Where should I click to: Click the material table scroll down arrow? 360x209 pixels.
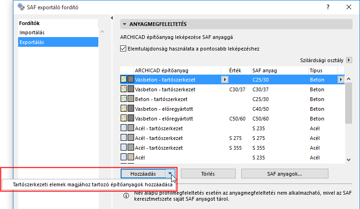(x=348, y=160)
